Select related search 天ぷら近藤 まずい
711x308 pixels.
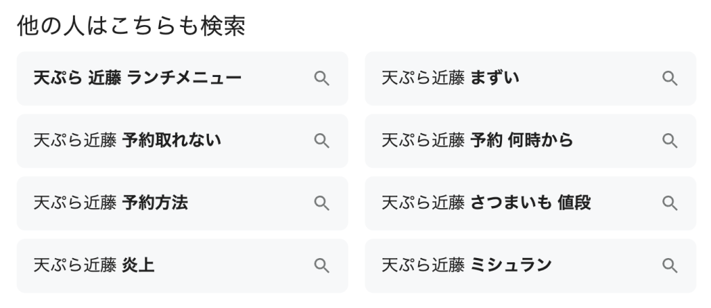[x=450, y=78]
